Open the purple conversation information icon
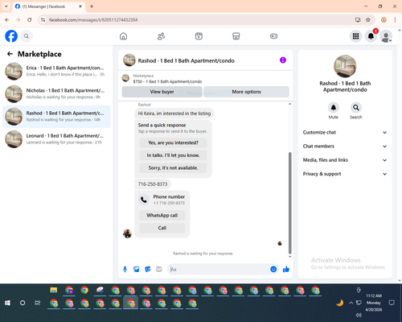 point(283,60)
